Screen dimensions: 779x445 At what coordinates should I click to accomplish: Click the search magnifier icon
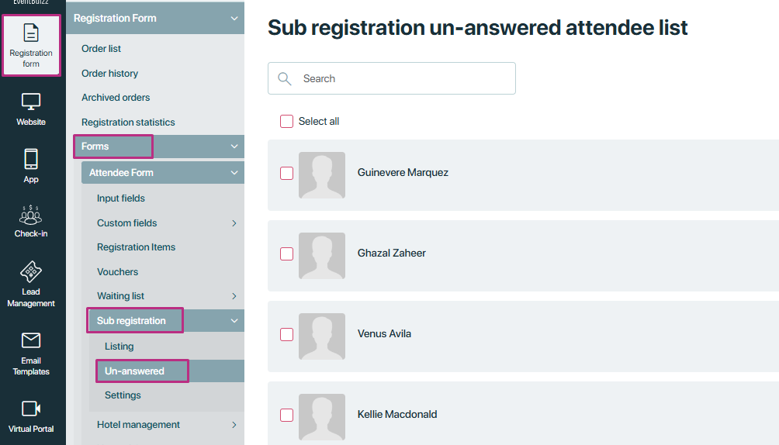(285, 78)
